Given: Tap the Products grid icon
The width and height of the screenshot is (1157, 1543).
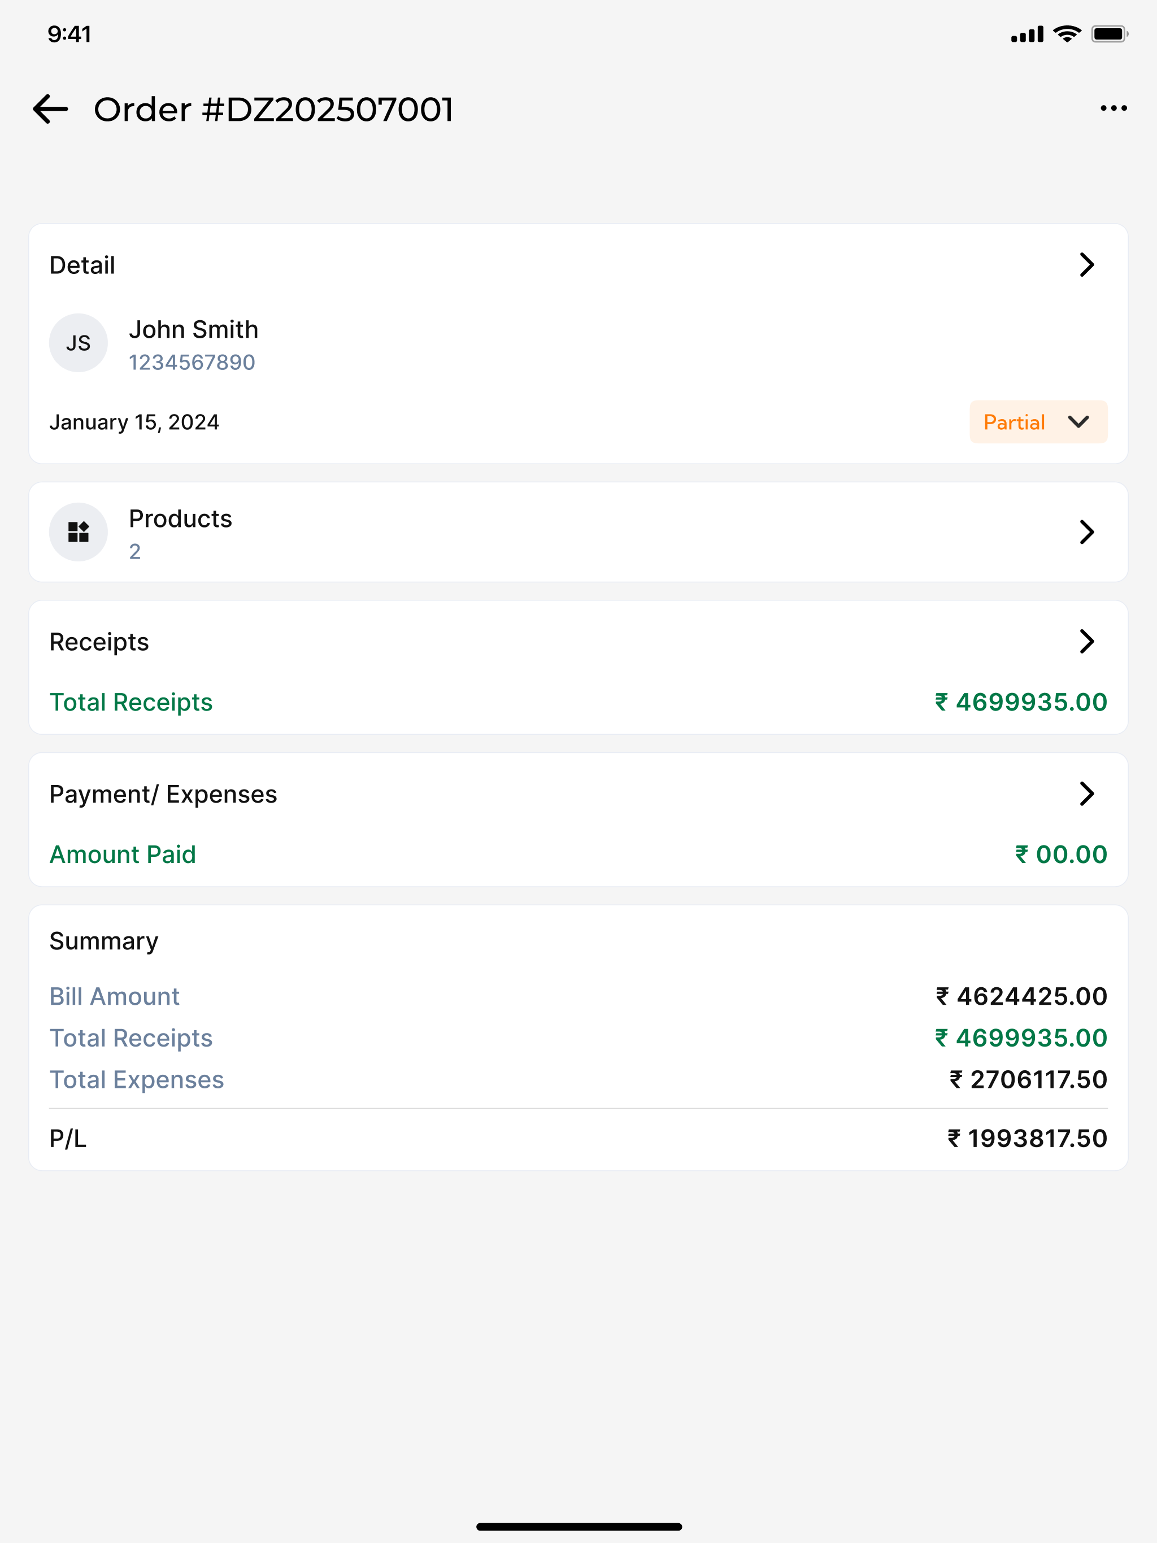Looking at the screenshot, I should 78,531.
